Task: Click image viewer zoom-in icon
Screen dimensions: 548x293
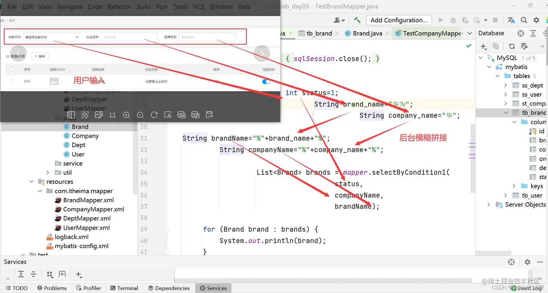Action: tap(126, 115)
